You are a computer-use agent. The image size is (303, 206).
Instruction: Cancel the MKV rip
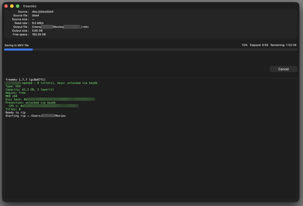(283, 69)
